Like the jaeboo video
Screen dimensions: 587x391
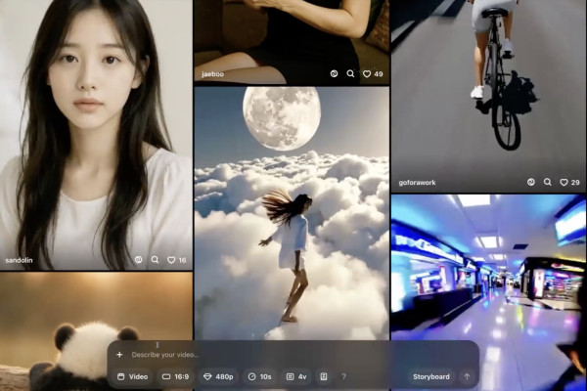tap(367, 74)
